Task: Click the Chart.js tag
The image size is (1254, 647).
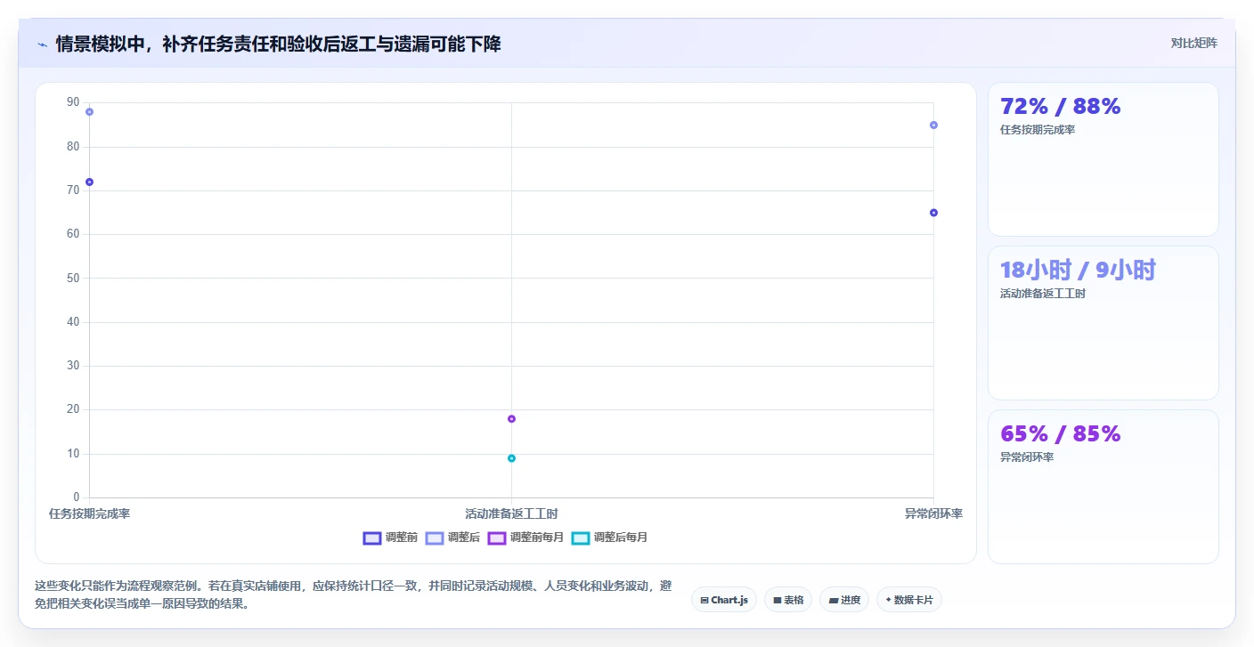Action: coord(724,600)
